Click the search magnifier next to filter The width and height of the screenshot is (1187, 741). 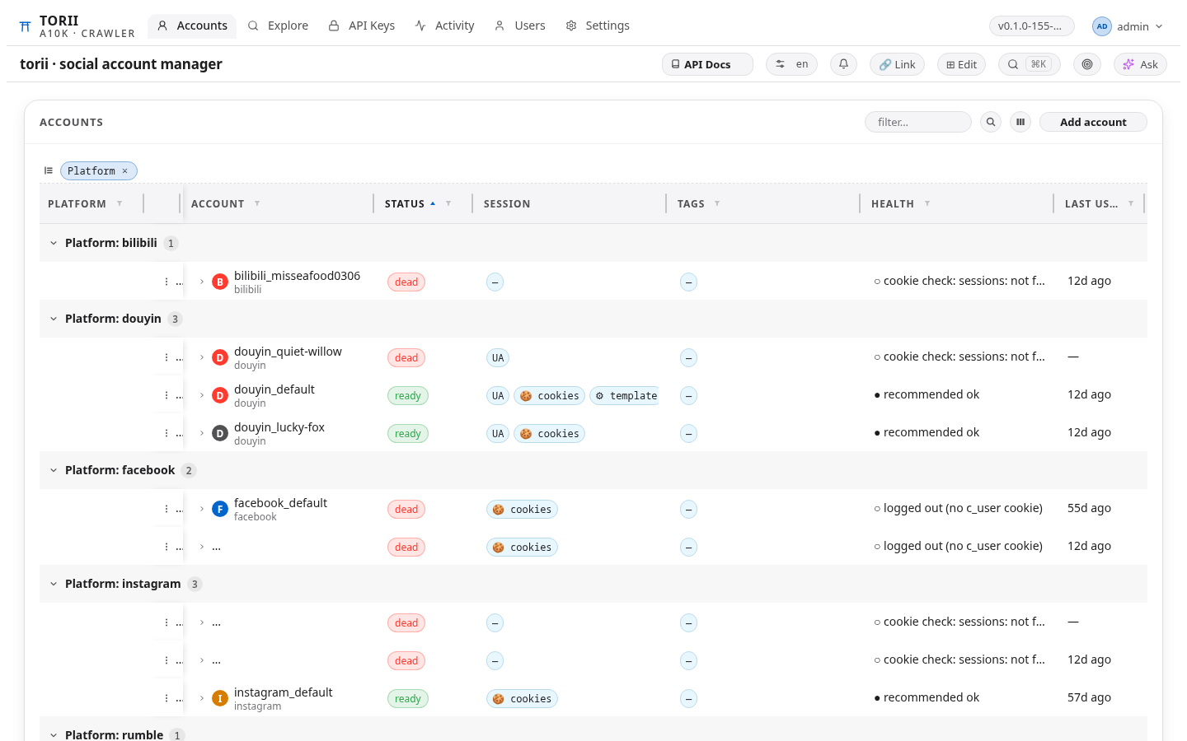pyautogui.click(x=991, y=122)
